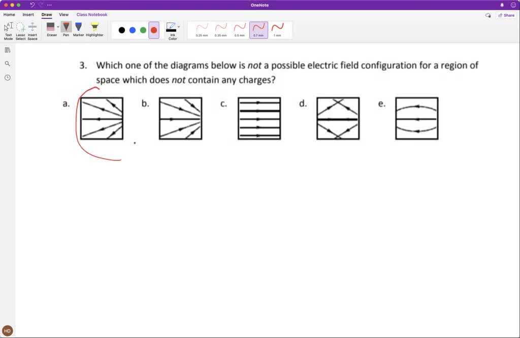The width and height of the screenshot is (520, 338).
Task: Expand the Eraser options dropdown arrow
Action: (x=58, y=26)
